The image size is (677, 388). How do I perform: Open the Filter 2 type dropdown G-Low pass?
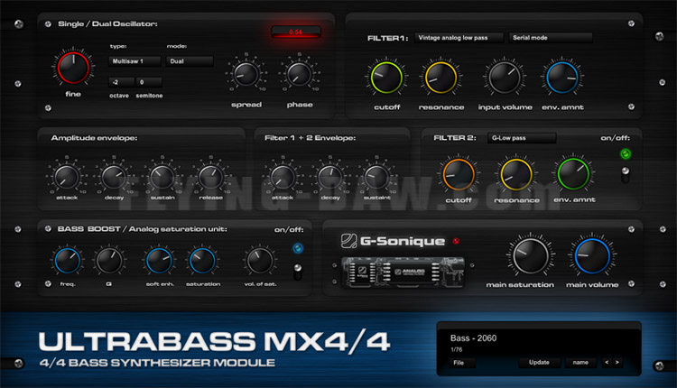(x=522, y=138)
